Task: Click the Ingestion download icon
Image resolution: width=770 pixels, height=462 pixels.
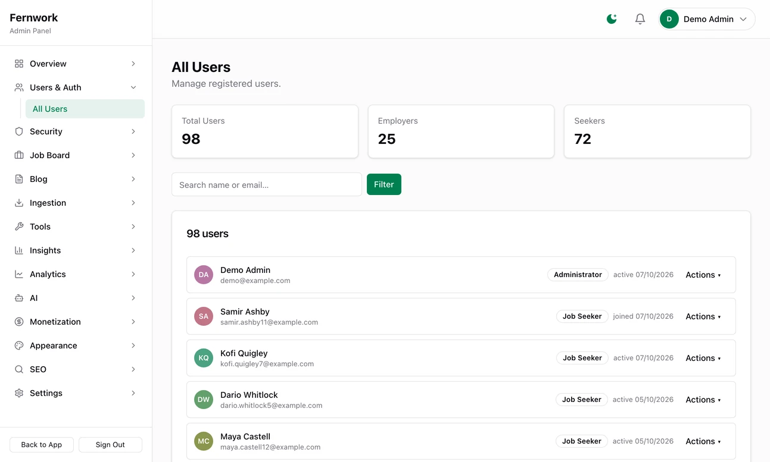Action: (x=19, y=203)
